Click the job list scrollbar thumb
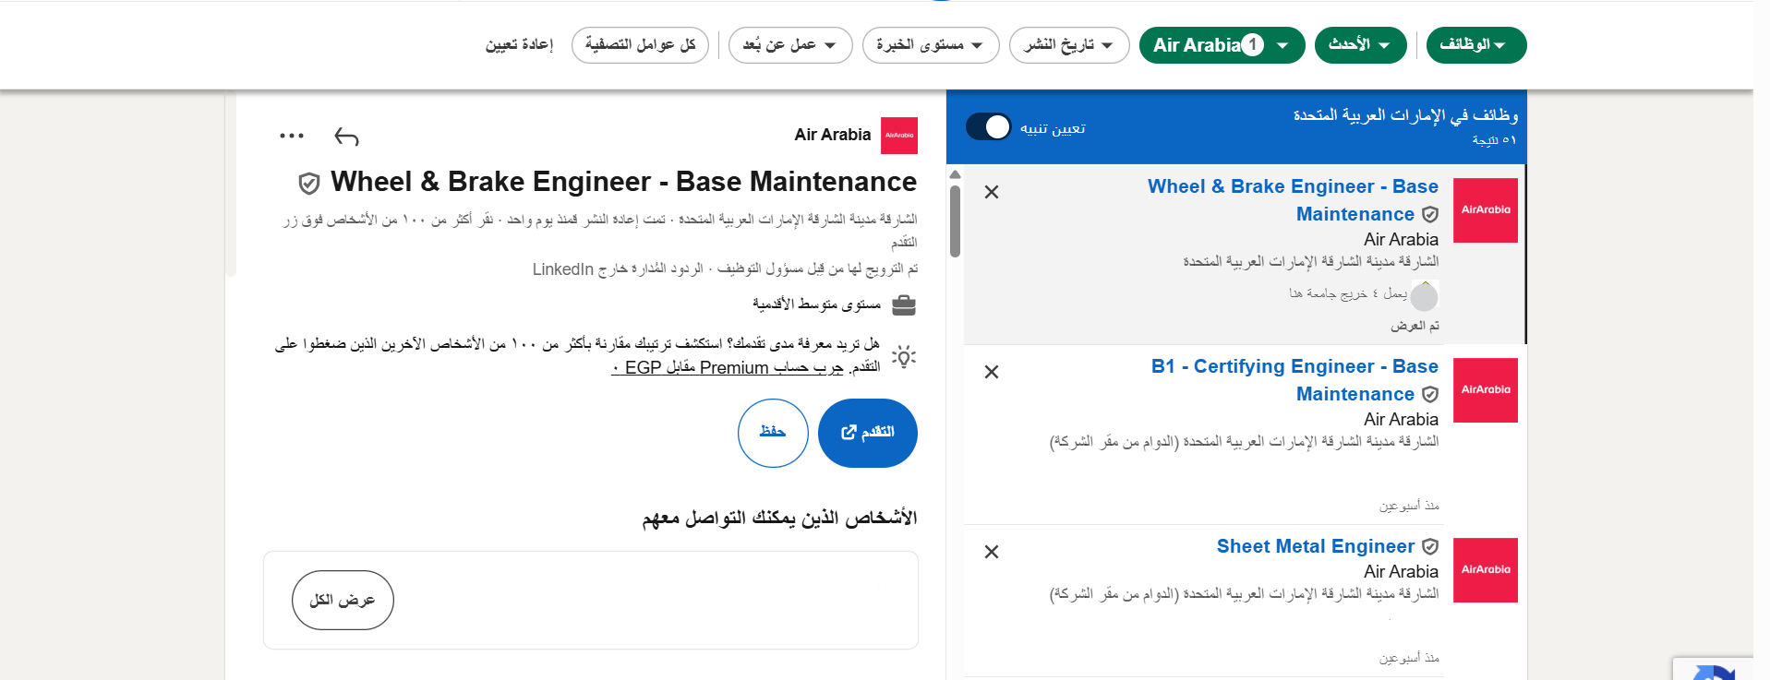1770x680 pixels. click(955, 221)
